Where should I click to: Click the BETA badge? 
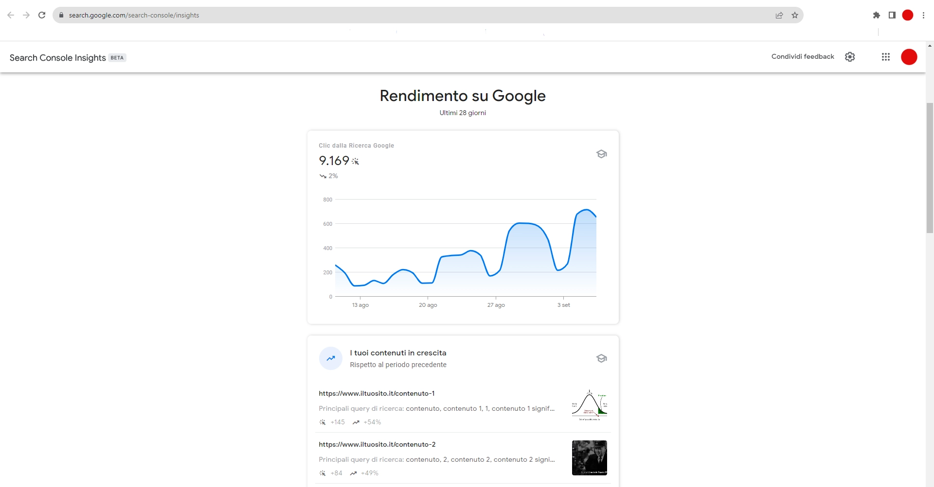point(117,58)
